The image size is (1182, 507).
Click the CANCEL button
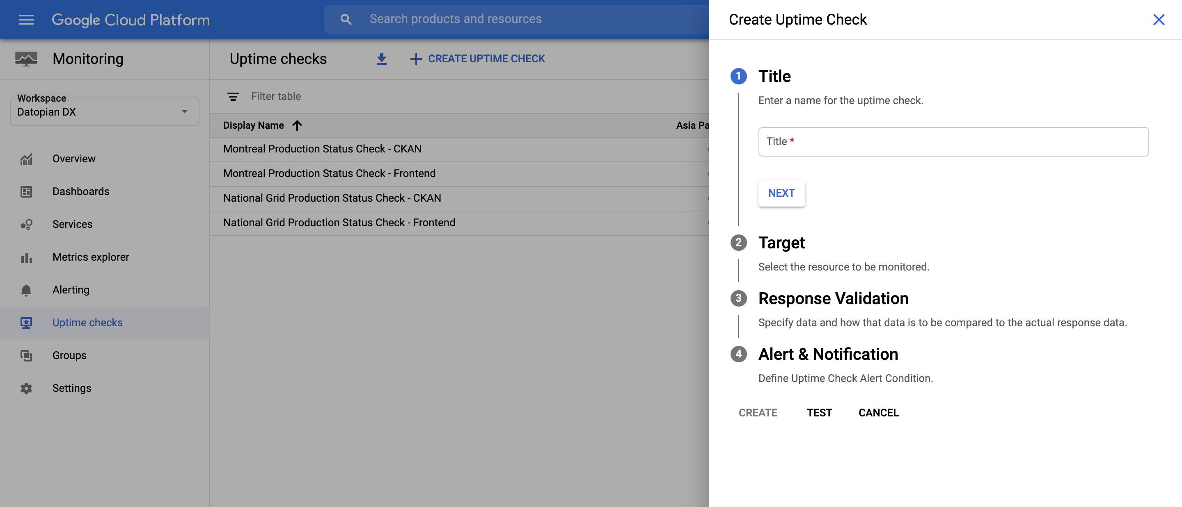coord(878,413)
